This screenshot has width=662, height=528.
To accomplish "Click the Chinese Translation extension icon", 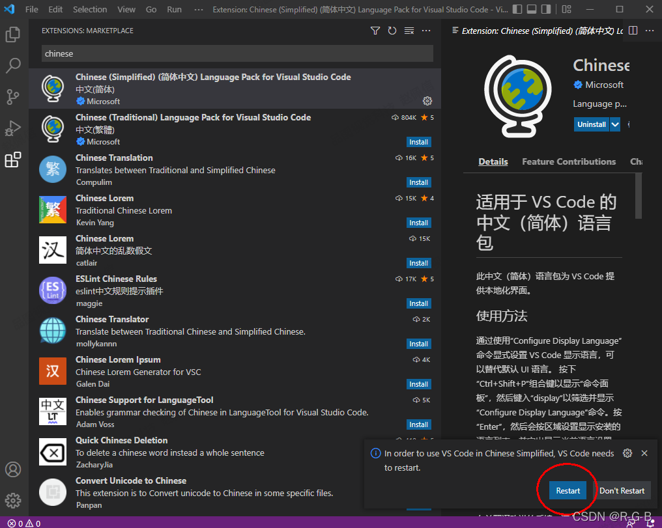I will 53,169.
